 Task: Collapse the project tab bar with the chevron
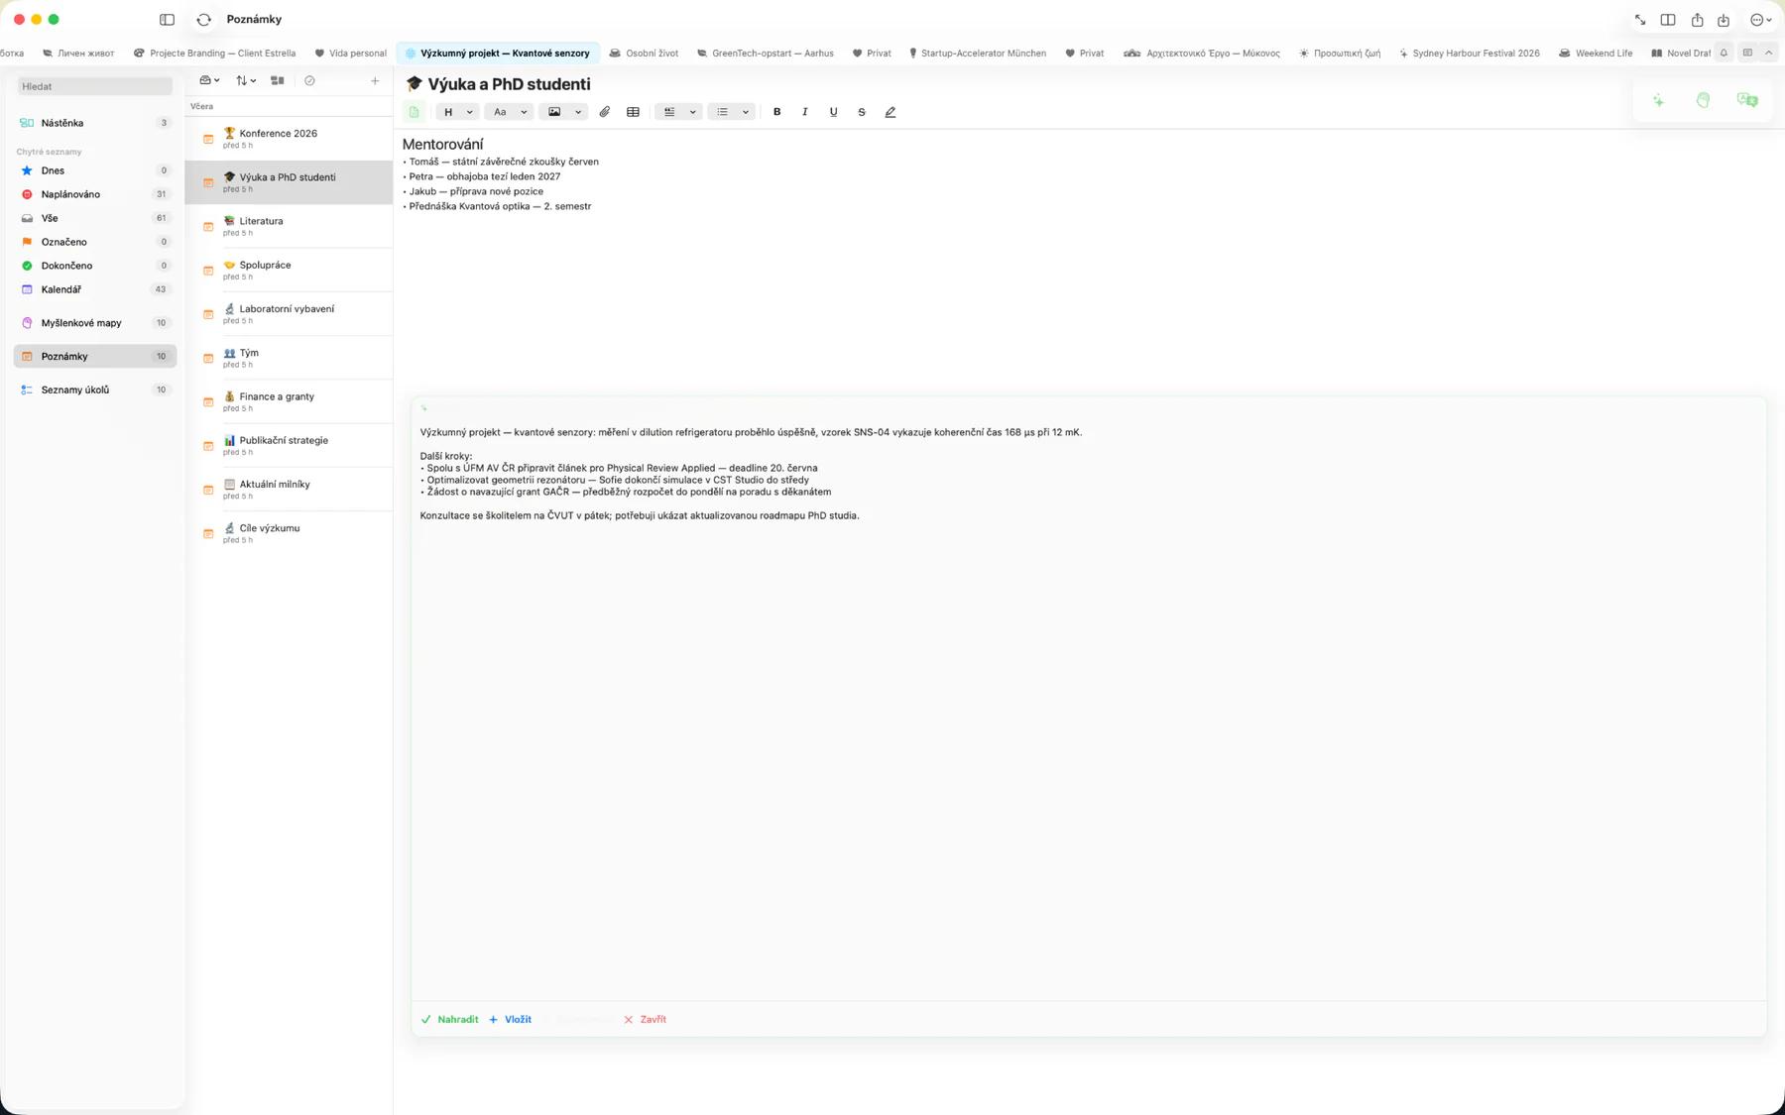(1768, 54)
